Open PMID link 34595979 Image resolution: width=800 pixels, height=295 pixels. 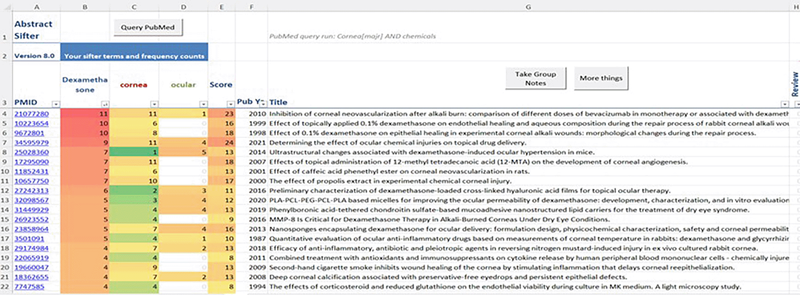(x=31, y=143)
